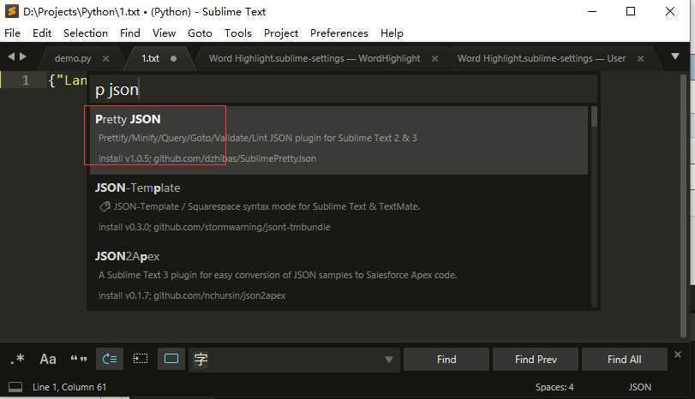695x399 pixels.
Task: Open the Edit menu
Action: tap(42, 33)
